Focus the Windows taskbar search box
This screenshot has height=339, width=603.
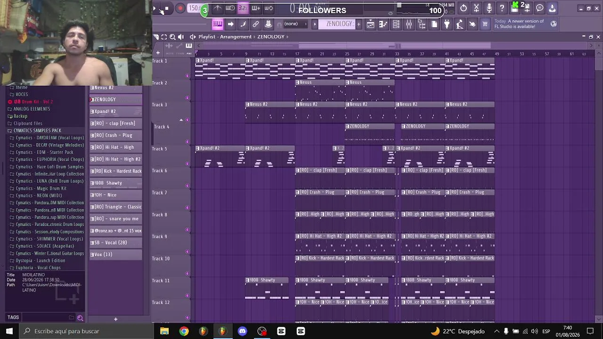(x=87, y=331)
